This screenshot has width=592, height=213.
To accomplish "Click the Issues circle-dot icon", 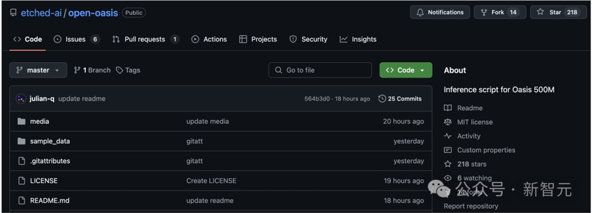I will [x=57, y=39].
